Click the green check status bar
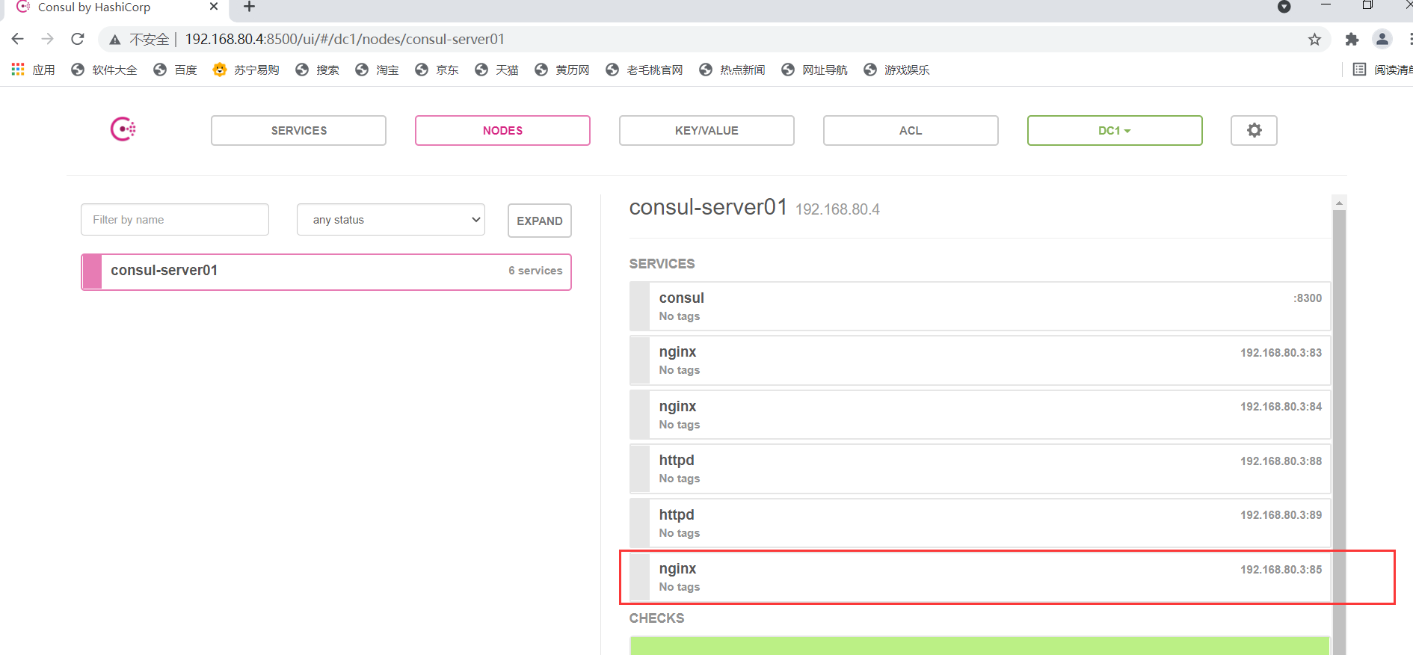Viewport: 1413px width, 655px height. pyautogui.click(x=980, y=646)
